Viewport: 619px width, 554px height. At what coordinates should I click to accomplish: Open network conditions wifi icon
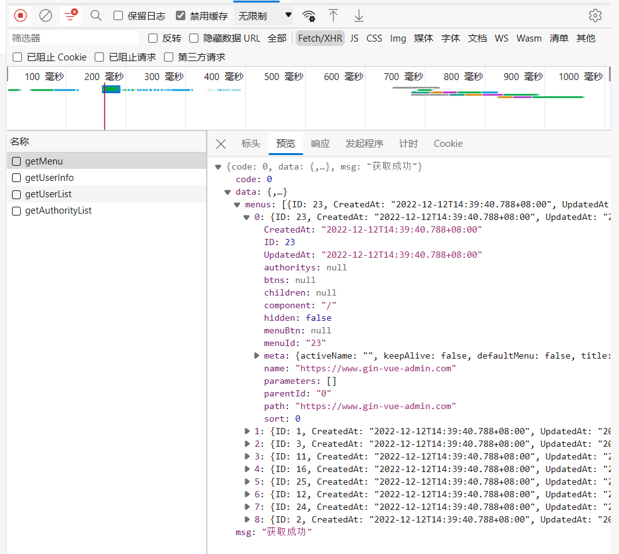coord(308,16)
